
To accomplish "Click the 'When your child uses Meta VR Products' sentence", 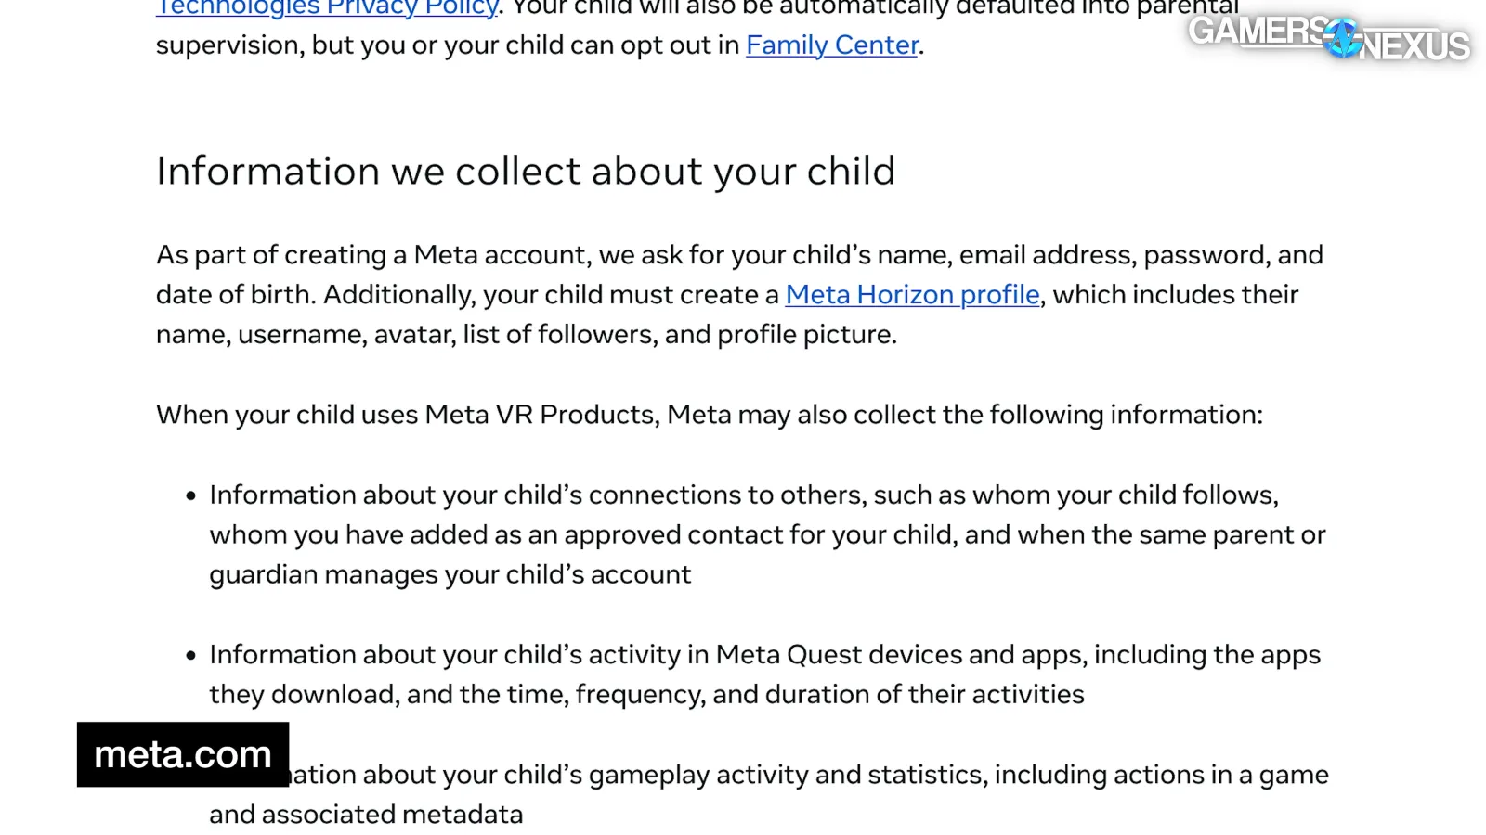I will point(710,414).
